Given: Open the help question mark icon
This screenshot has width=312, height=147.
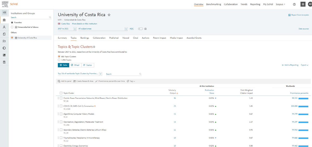Looking at the screenshot, I should tap(294, 4).
